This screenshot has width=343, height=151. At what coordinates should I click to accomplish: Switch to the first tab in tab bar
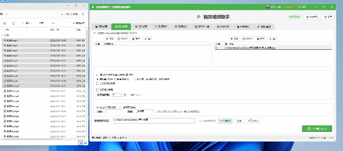point(101,27)
